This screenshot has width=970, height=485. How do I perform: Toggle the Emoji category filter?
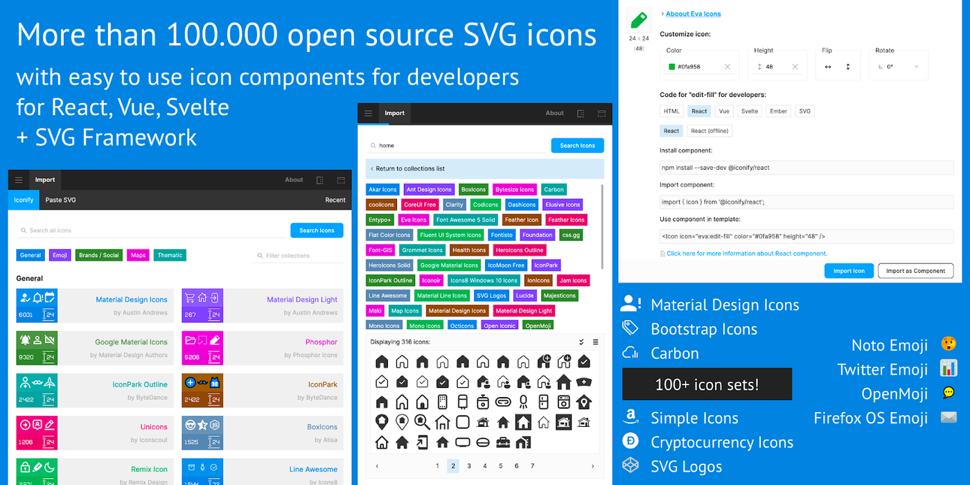point(60,255)
